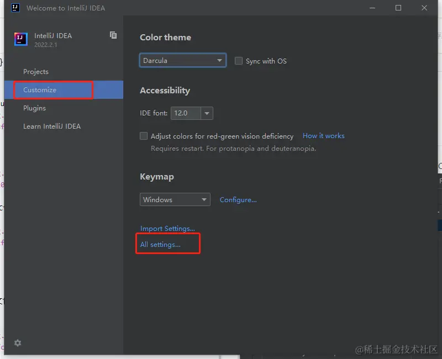Click the 'Requires restart' note text
The image size is (442, 359).
click(x=233, y=149)
